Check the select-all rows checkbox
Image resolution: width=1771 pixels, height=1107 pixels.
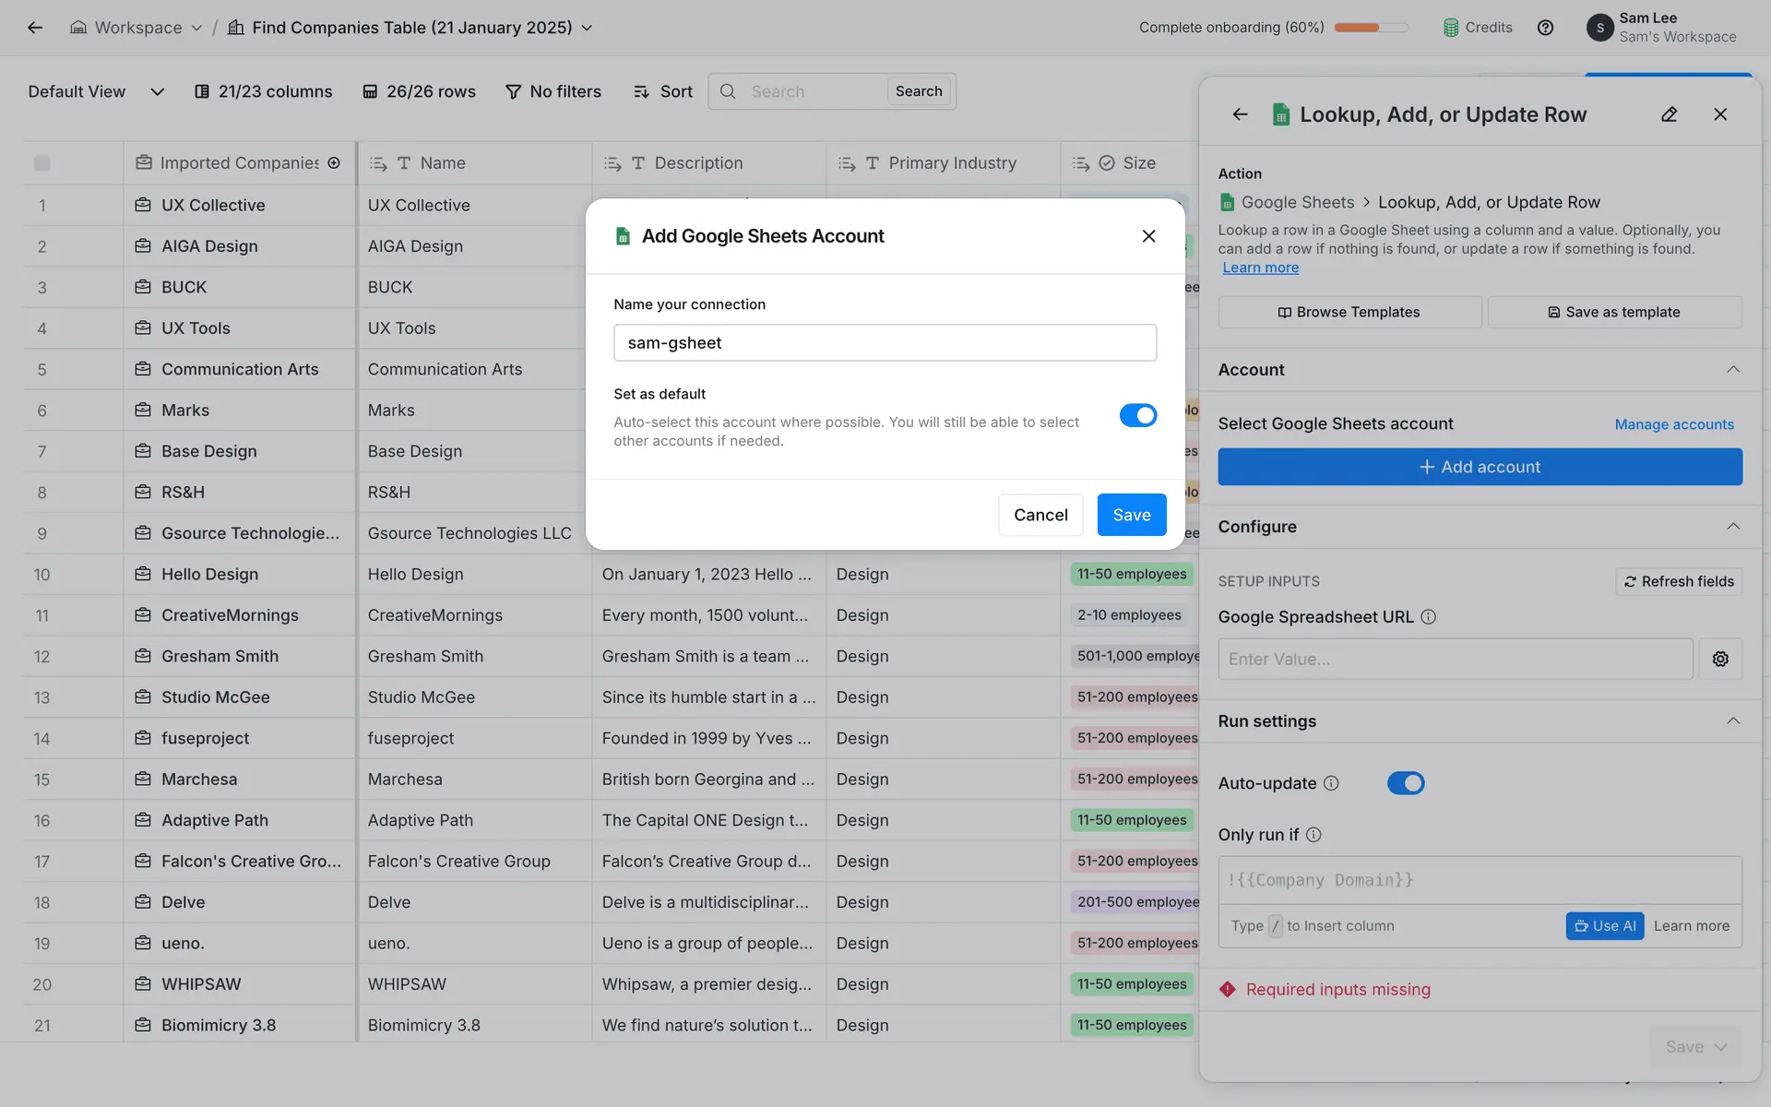42,163
